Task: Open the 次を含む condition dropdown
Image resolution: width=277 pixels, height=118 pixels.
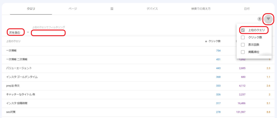Action: tap(15, 32)
